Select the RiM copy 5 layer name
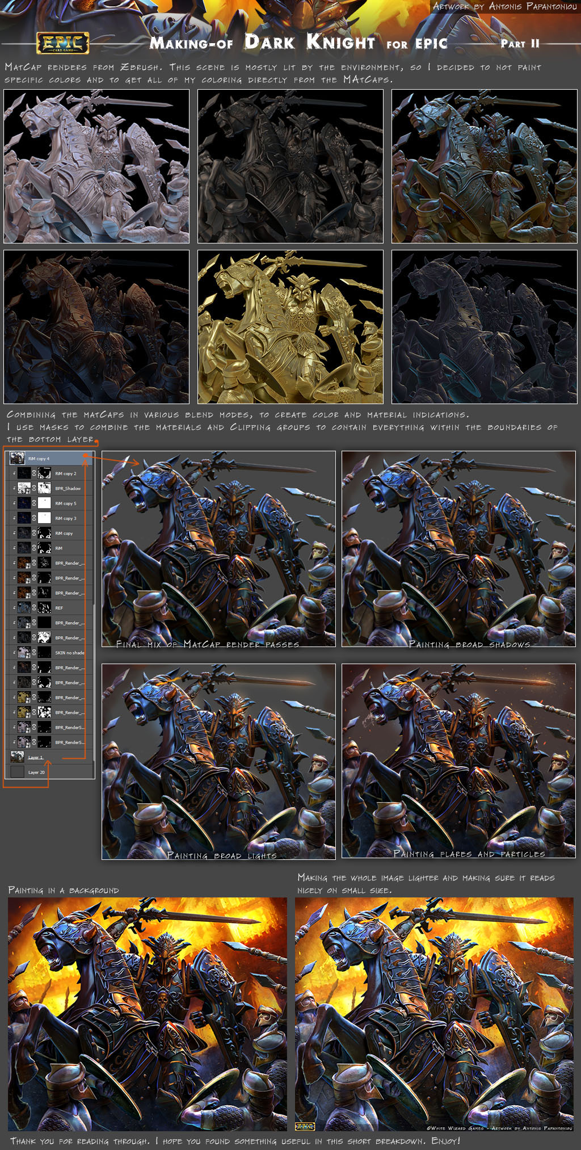Viewport: 581px width, 1150px height. (x=65, y=503)
